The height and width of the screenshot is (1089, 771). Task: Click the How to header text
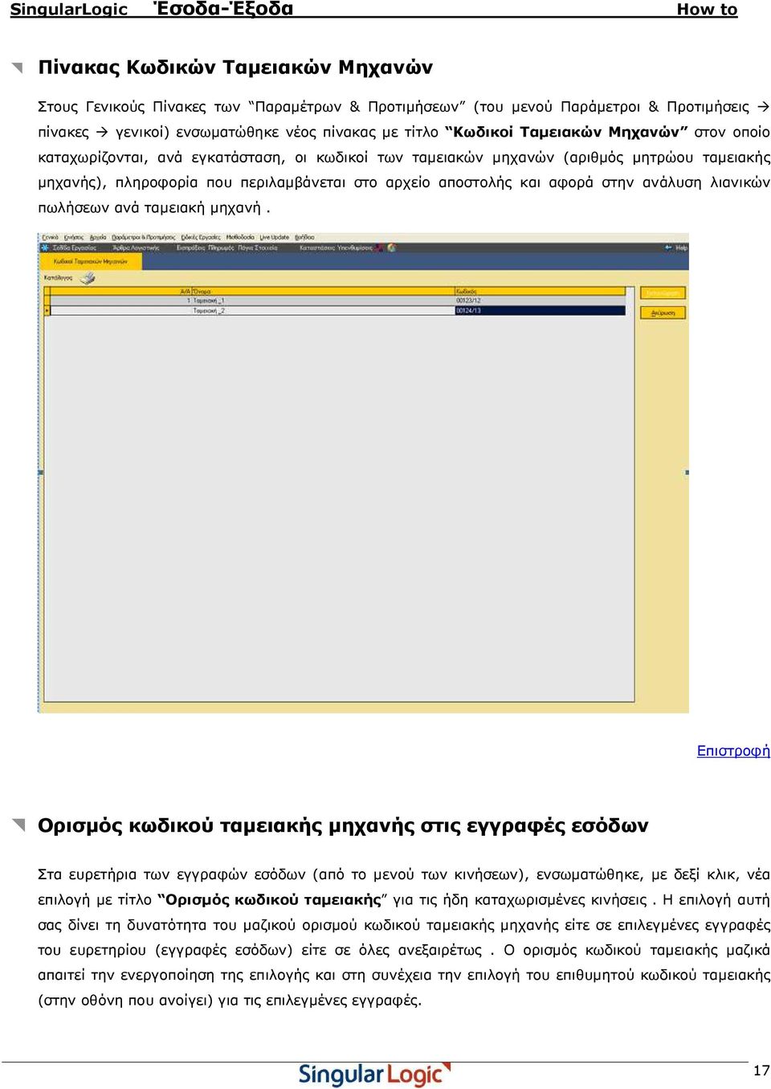[x=707, y=10]
